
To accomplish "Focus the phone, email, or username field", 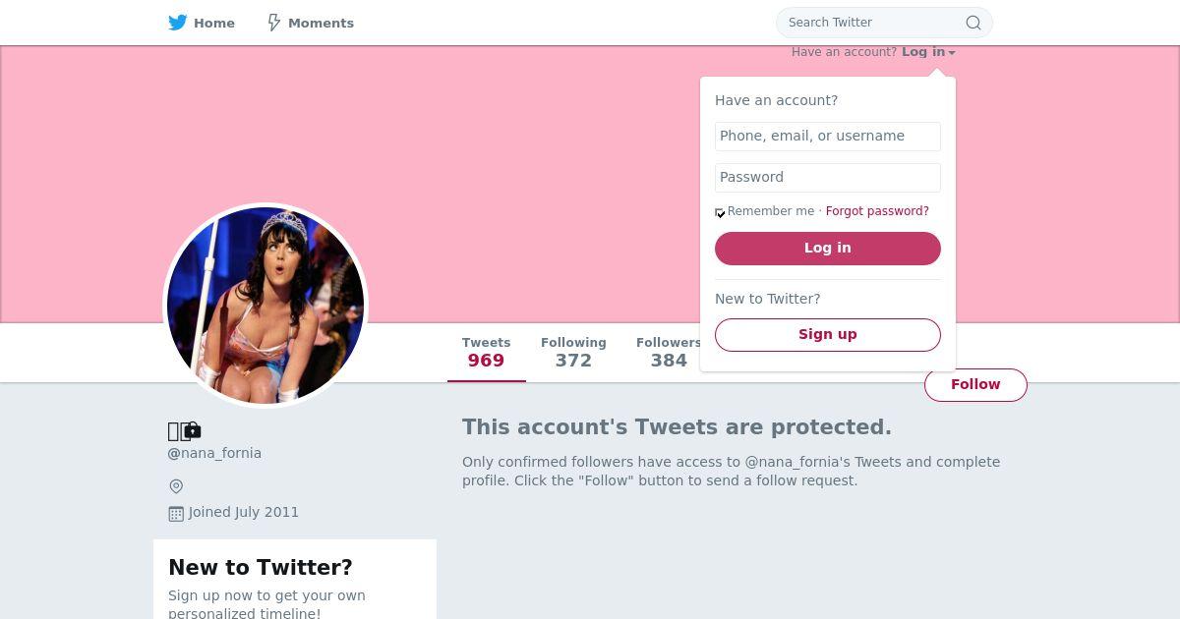I will 827,137.
